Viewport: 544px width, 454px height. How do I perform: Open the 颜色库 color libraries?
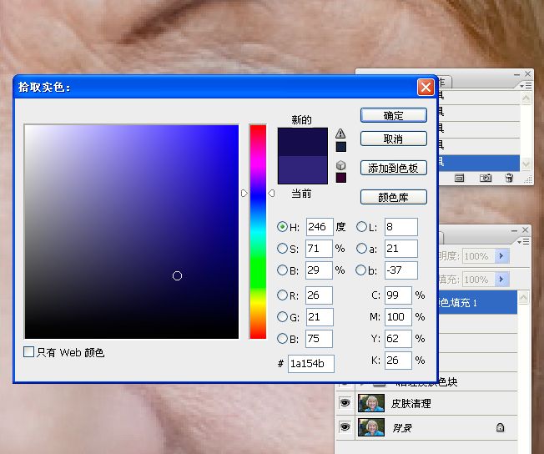(394, 197)
